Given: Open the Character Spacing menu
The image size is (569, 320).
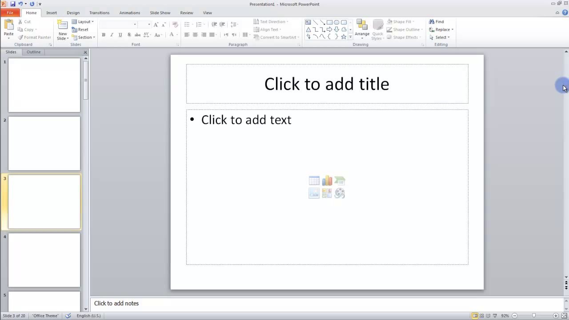Looking at the screenshot, I should (147, 35).
